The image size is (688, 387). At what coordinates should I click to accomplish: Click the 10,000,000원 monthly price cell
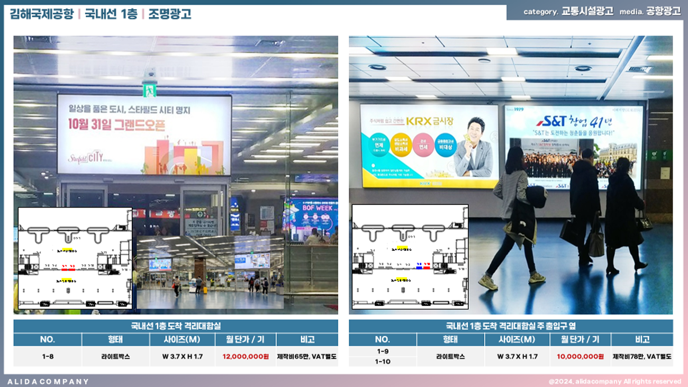580,356
